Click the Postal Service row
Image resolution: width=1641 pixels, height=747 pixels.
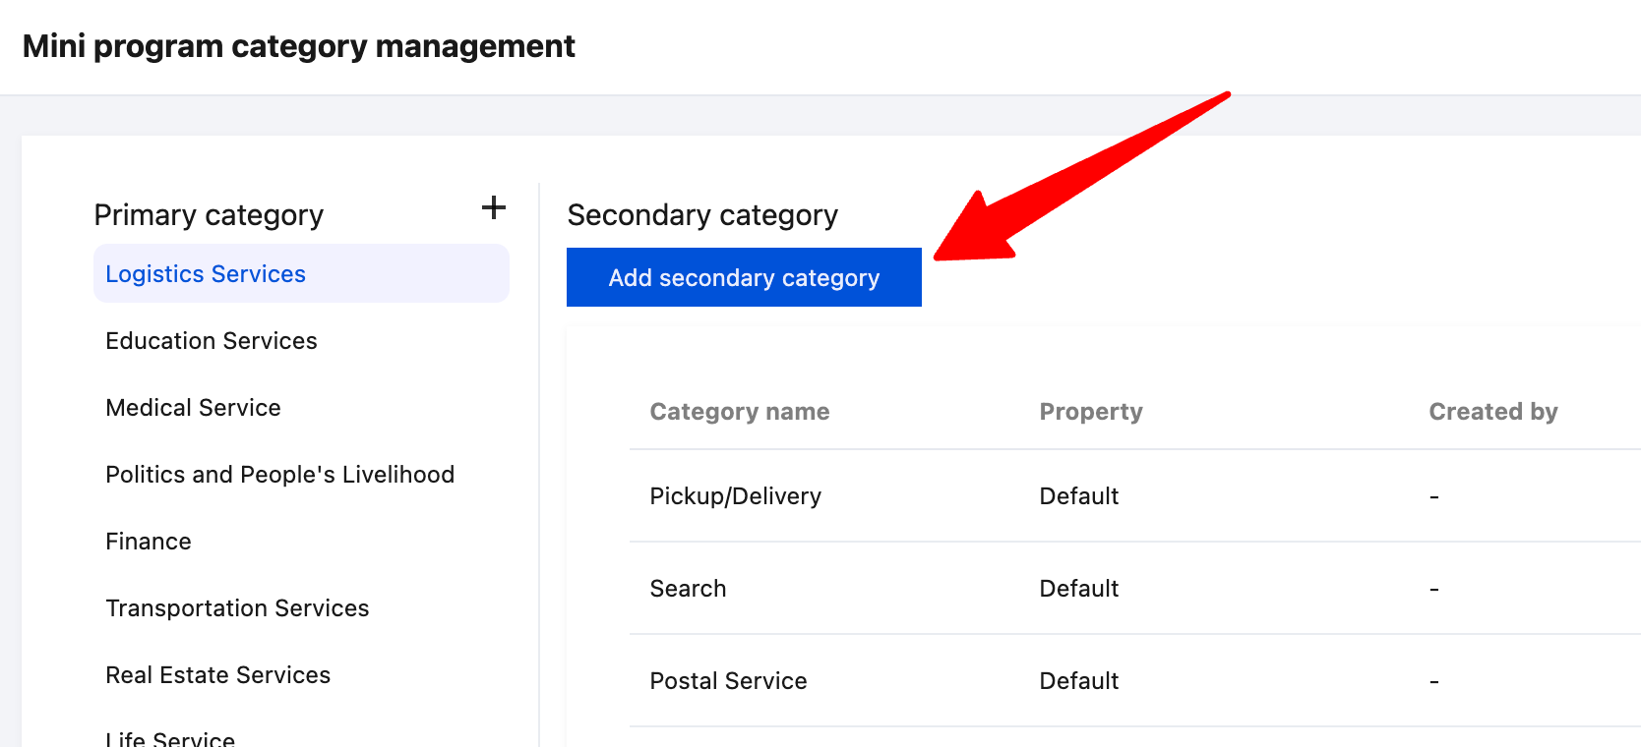pos(728,681)
